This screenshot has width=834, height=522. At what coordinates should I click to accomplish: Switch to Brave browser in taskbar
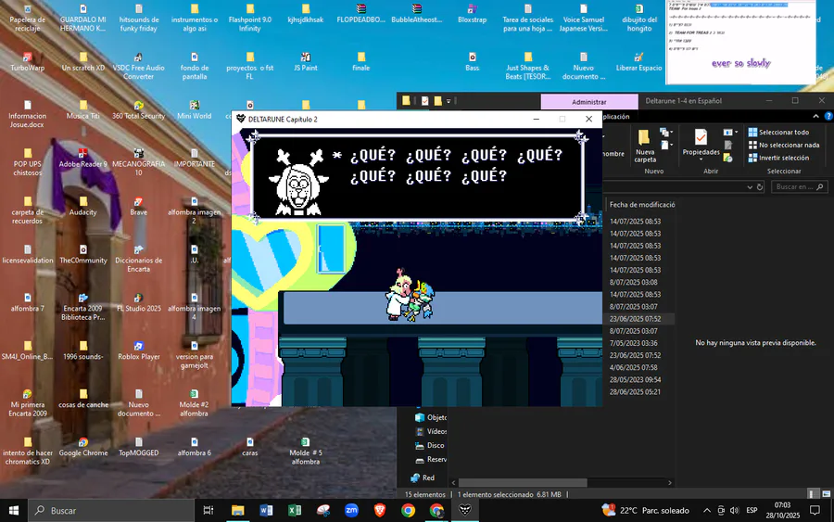click(380, 510)
